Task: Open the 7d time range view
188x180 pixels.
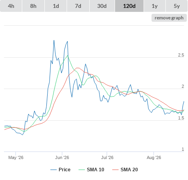Action: 78,6
